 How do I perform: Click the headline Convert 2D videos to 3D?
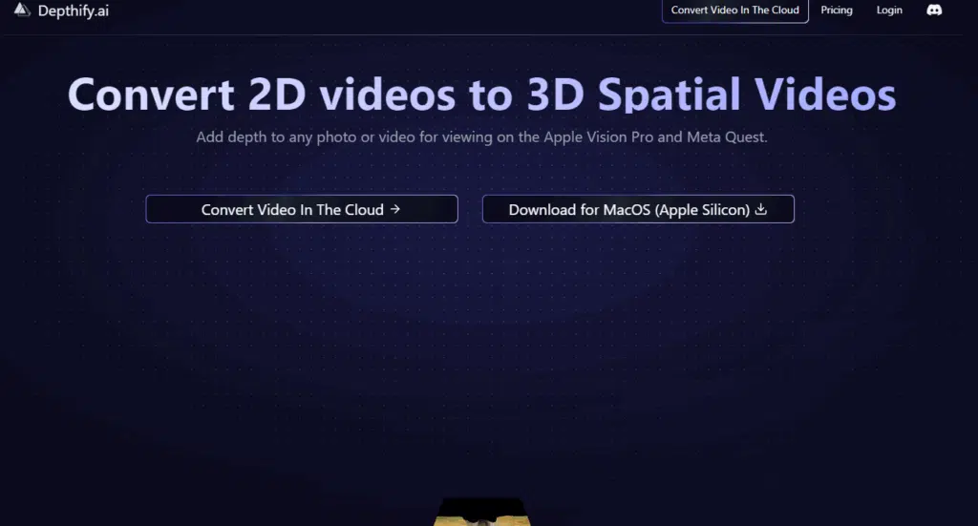(481, 95)
